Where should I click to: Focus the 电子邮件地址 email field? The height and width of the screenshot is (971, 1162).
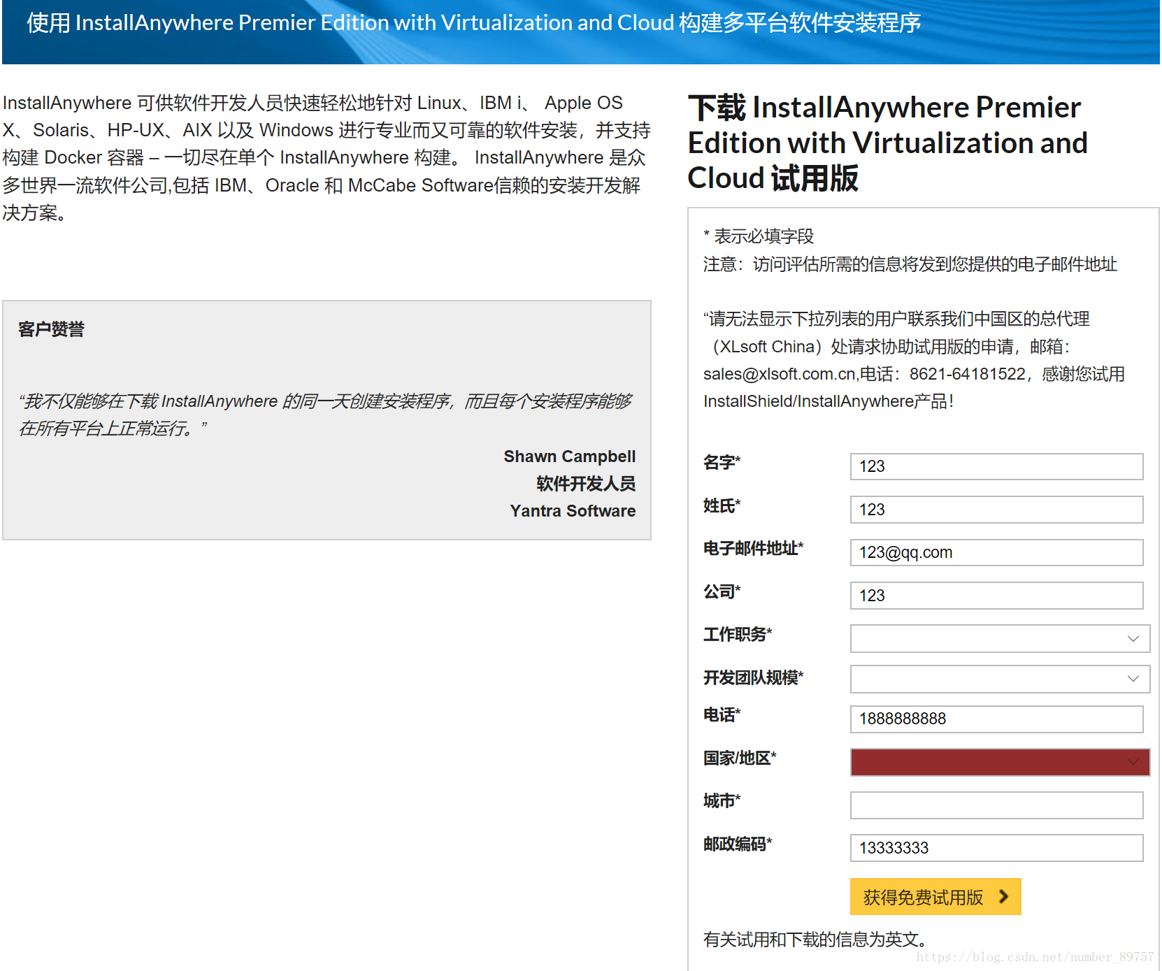[x=996, y=552]
